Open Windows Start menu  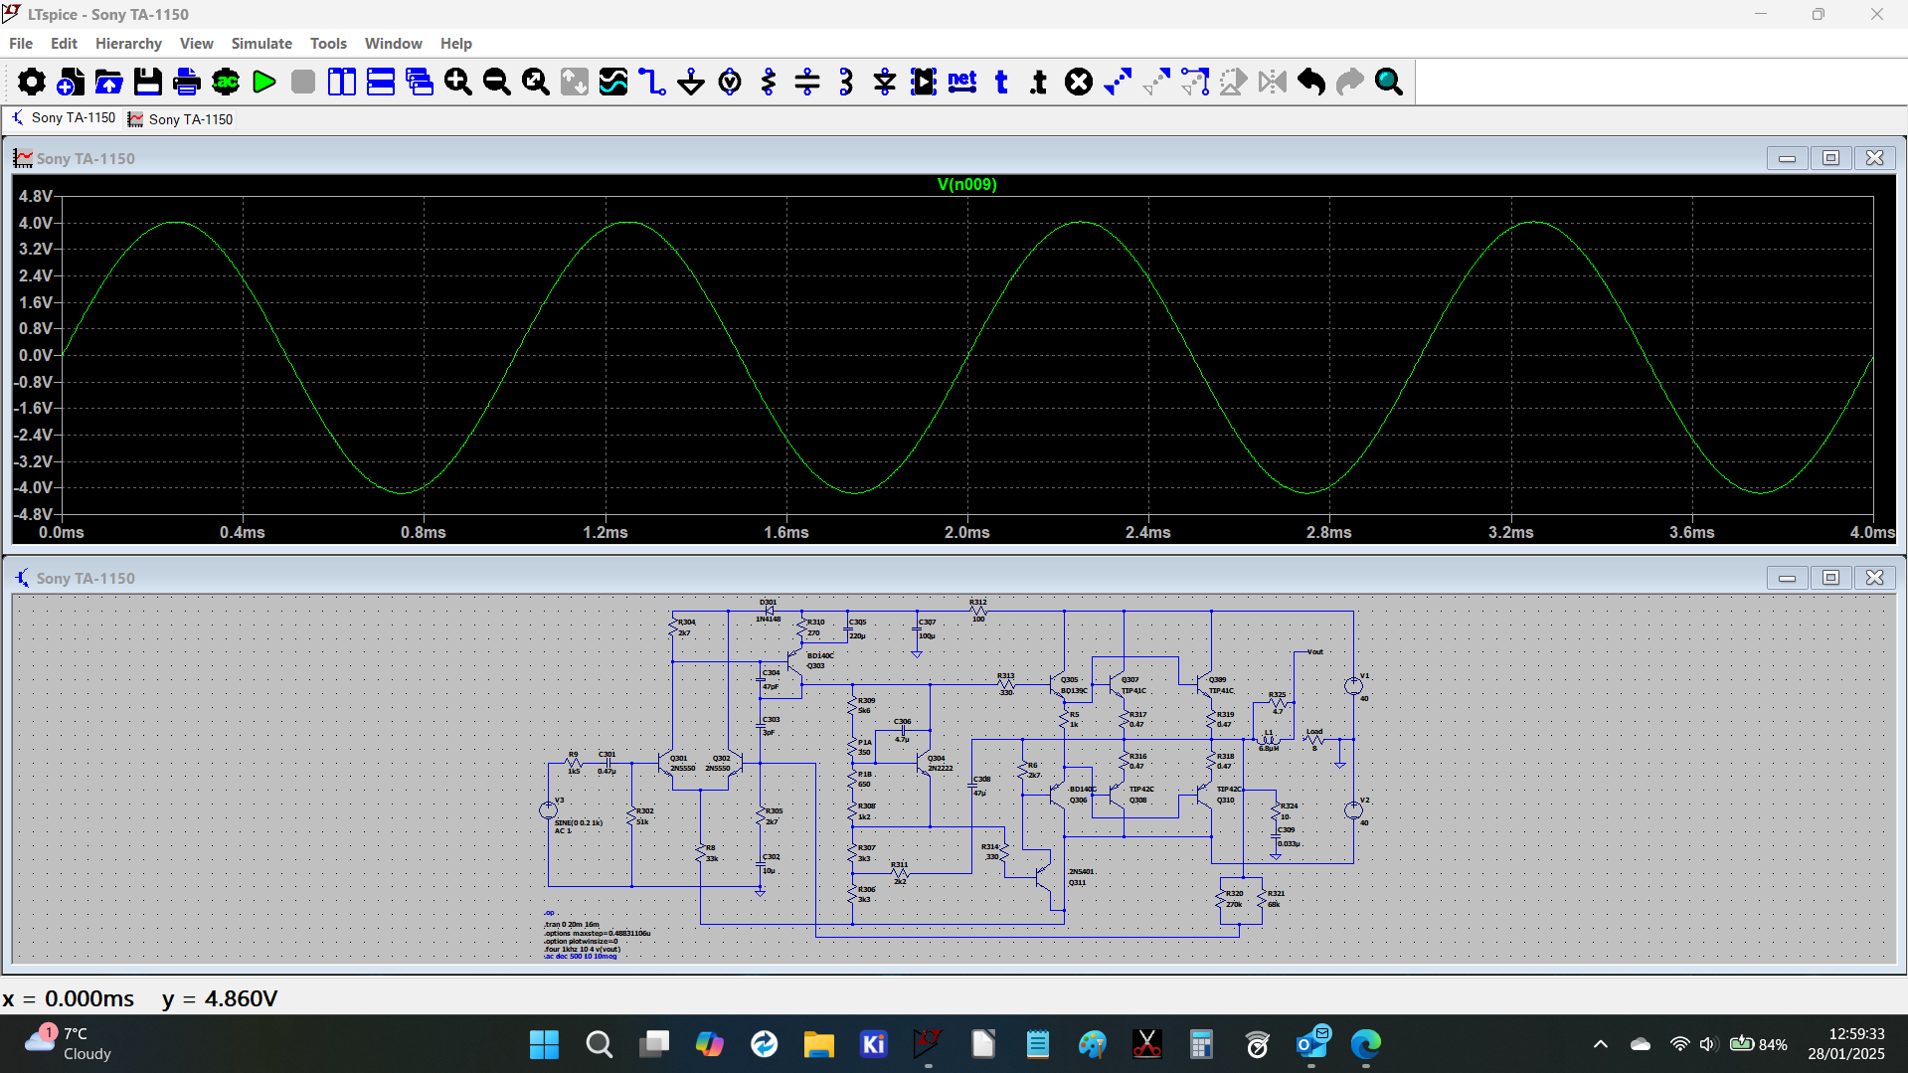point(544,1044)
